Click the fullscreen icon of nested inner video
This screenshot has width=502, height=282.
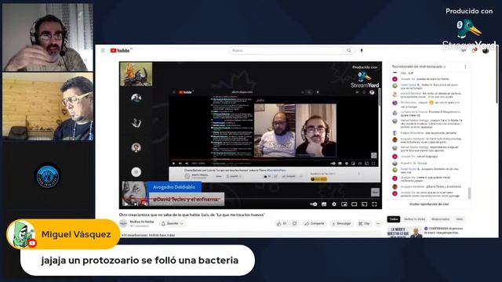tap(373, 164)
